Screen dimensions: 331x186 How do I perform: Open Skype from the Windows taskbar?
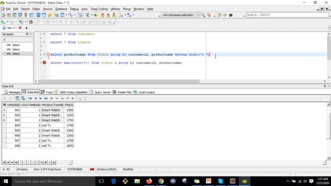pyautogui.click(x=220, y=181)
